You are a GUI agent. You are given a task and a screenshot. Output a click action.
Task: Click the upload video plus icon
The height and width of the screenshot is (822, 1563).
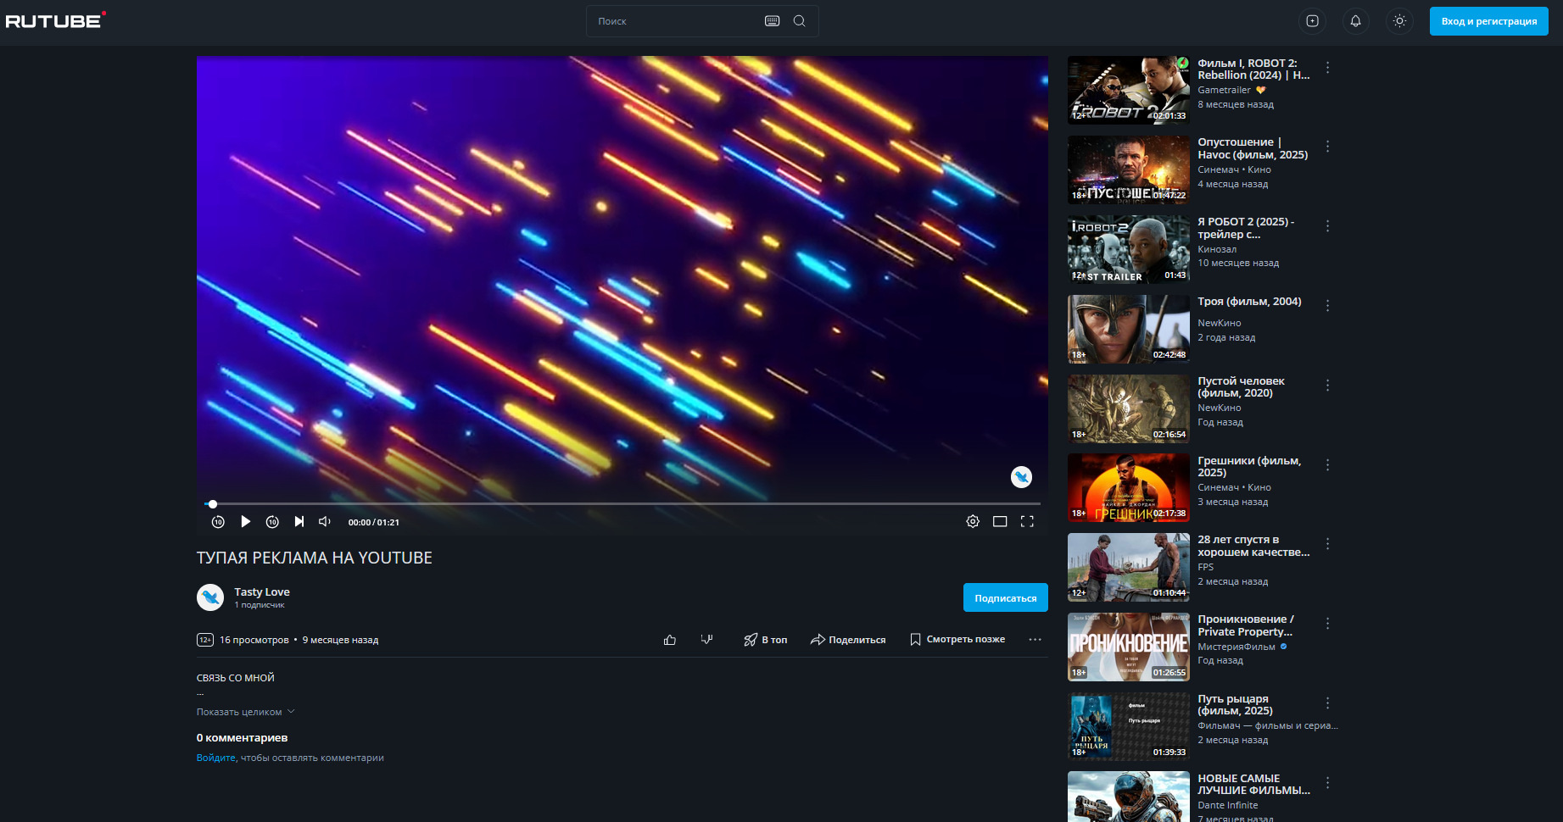click(1312, 21)
